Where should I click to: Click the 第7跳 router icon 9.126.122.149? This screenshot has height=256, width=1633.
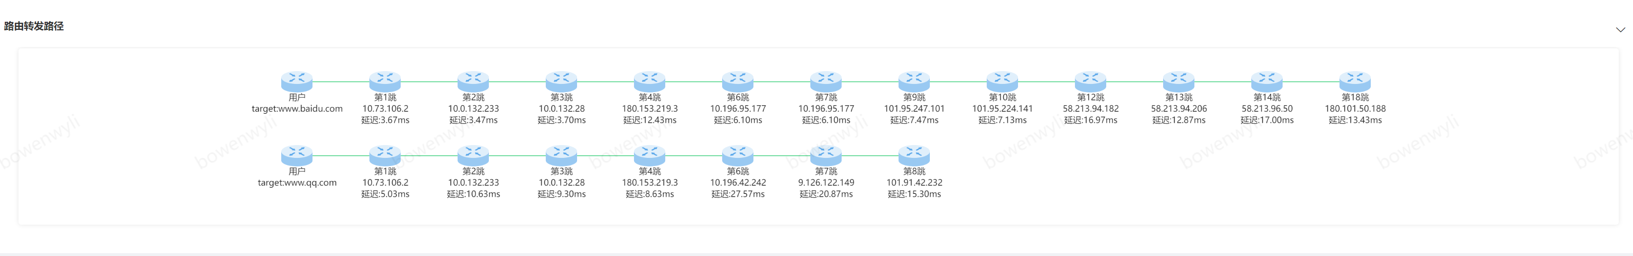point(826,155)
